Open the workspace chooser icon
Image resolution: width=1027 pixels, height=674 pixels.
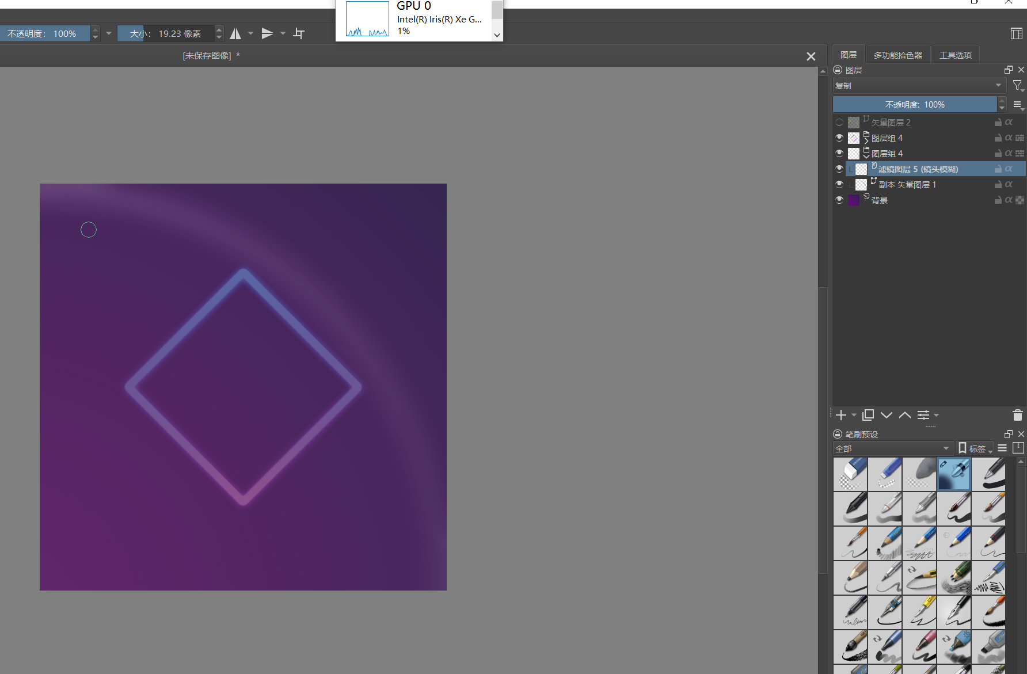coord(1017,33)
